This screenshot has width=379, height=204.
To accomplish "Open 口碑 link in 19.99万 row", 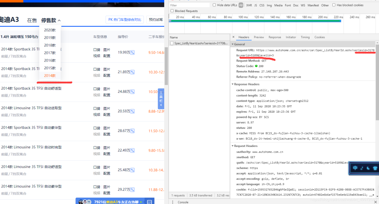I will coord(97,50).
